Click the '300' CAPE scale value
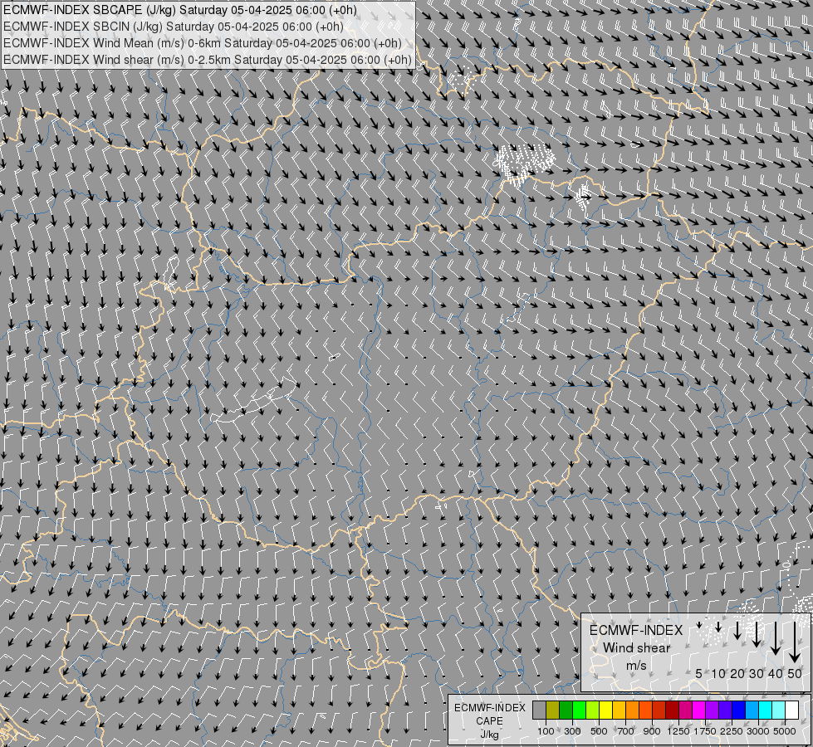This screenshot has width=813, height=747. click(x=572, y=731)
